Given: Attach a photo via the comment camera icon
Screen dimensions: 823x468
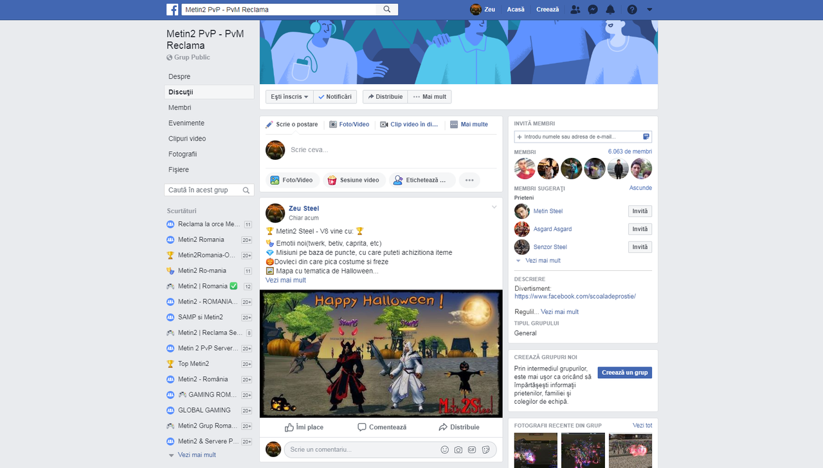Looking at the screenshot, I should (x=458, y=449).
